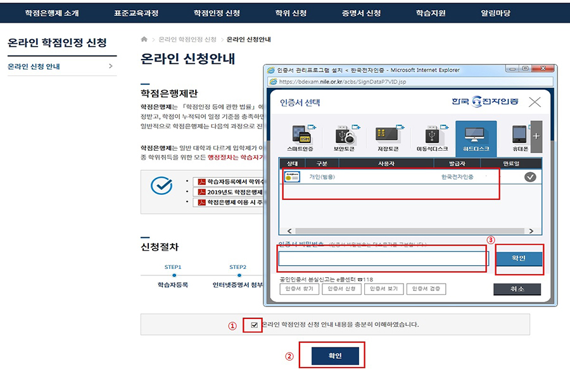Screen dimensions: 570x369
Task: Click the 확인 button below the agreement checkbox
Action: pyautogui.click(x=335, y=356)
